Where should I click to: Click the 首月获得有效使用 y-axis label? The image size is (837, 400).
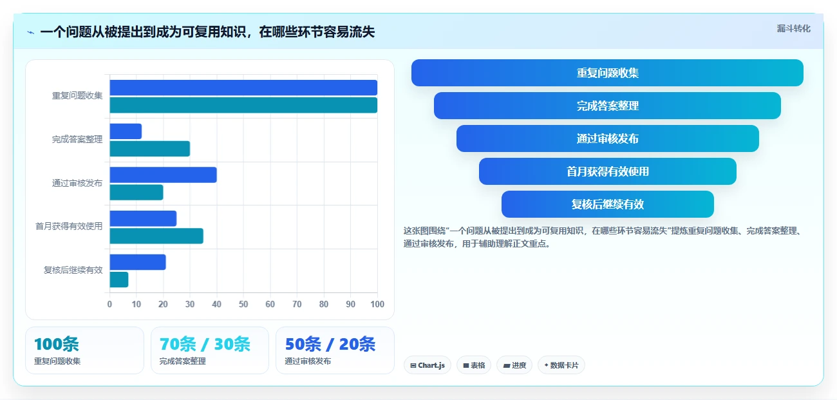(69, 226)
